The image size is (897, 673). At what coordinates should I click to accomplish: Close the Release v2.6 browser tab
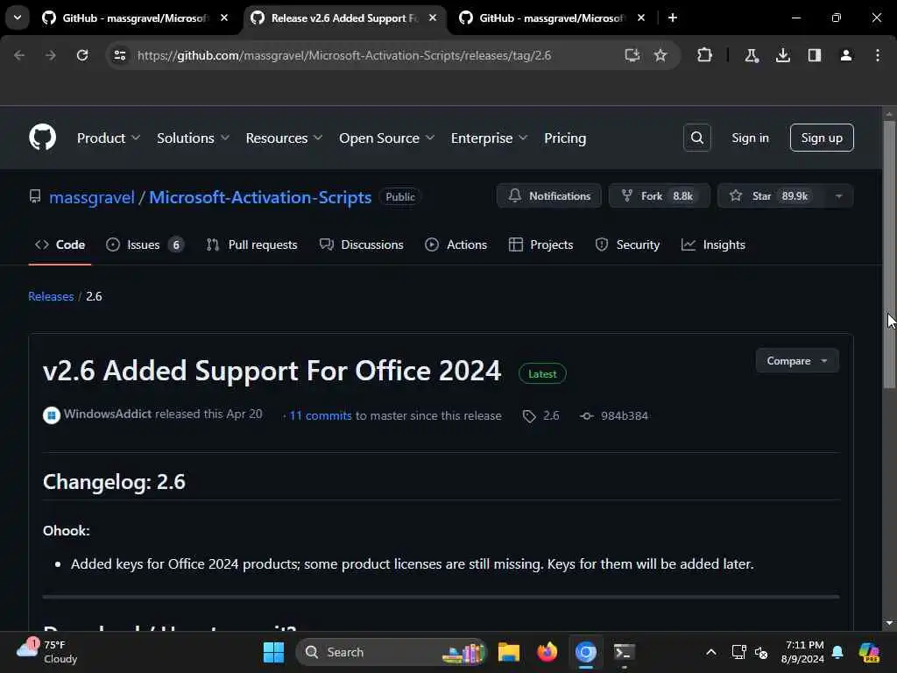pos(433,18)
